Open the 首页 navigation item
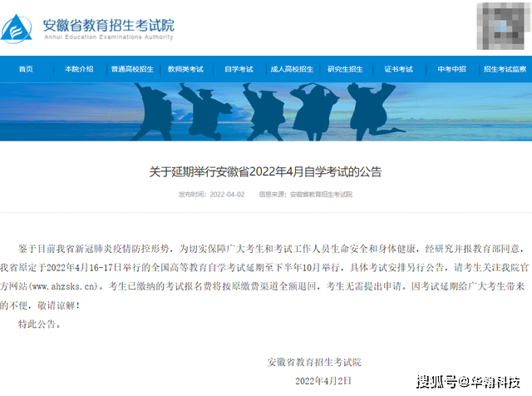 26,69
